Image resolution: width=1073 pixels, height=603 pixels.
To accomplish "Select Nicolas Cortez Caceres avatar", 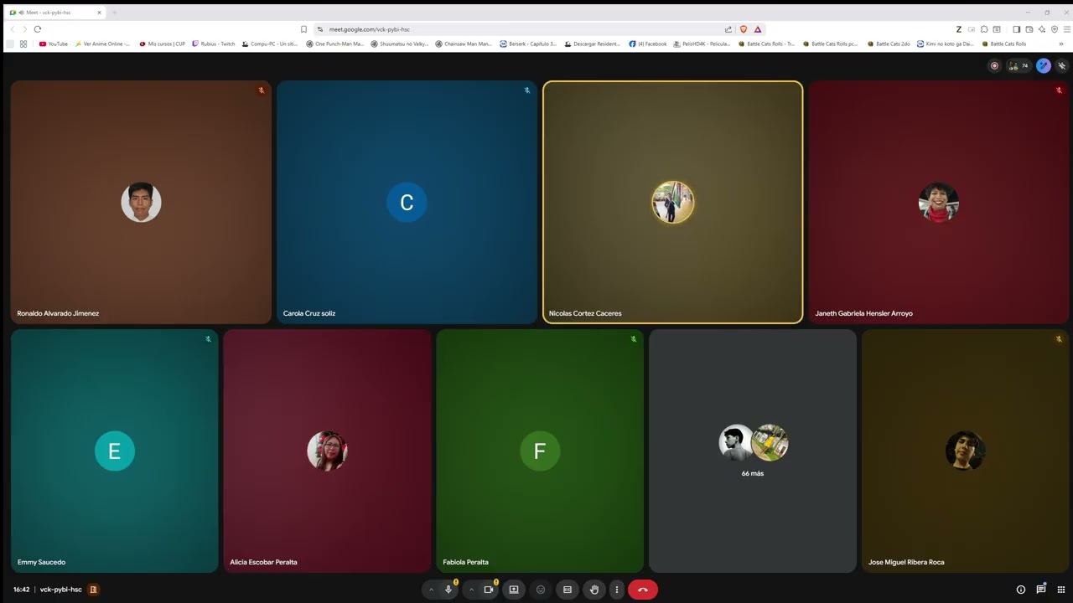I will [x=673, y=202].
